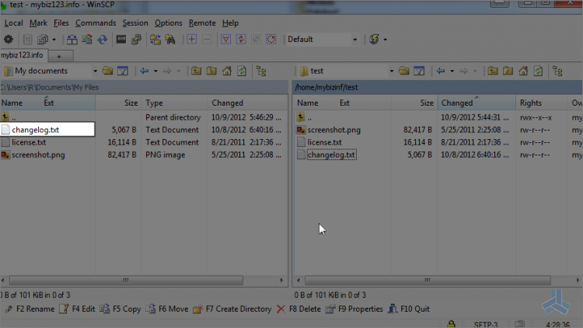583x328 pixels.
Task: Go to remote home directory icon
Action: (523, 71)
